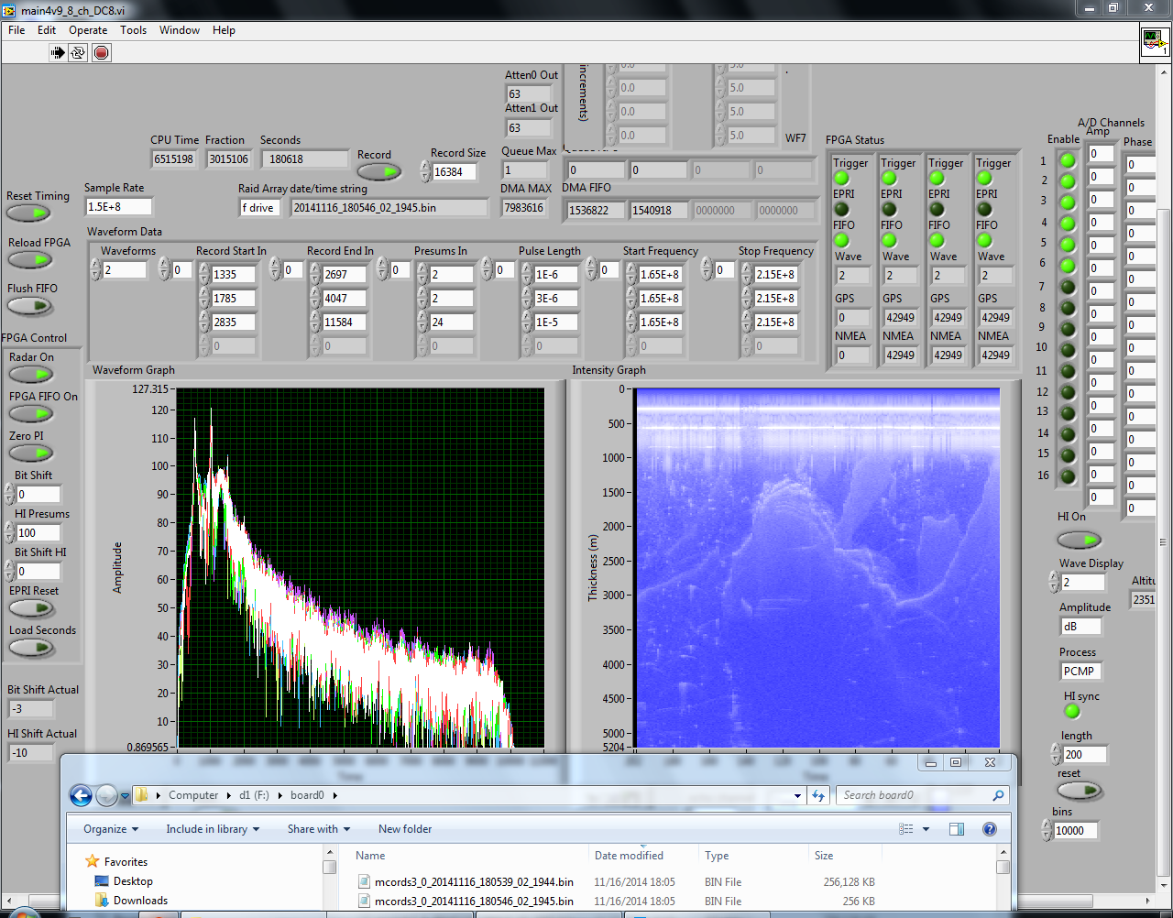Click the address bar refresh icon

coord(818,795)
